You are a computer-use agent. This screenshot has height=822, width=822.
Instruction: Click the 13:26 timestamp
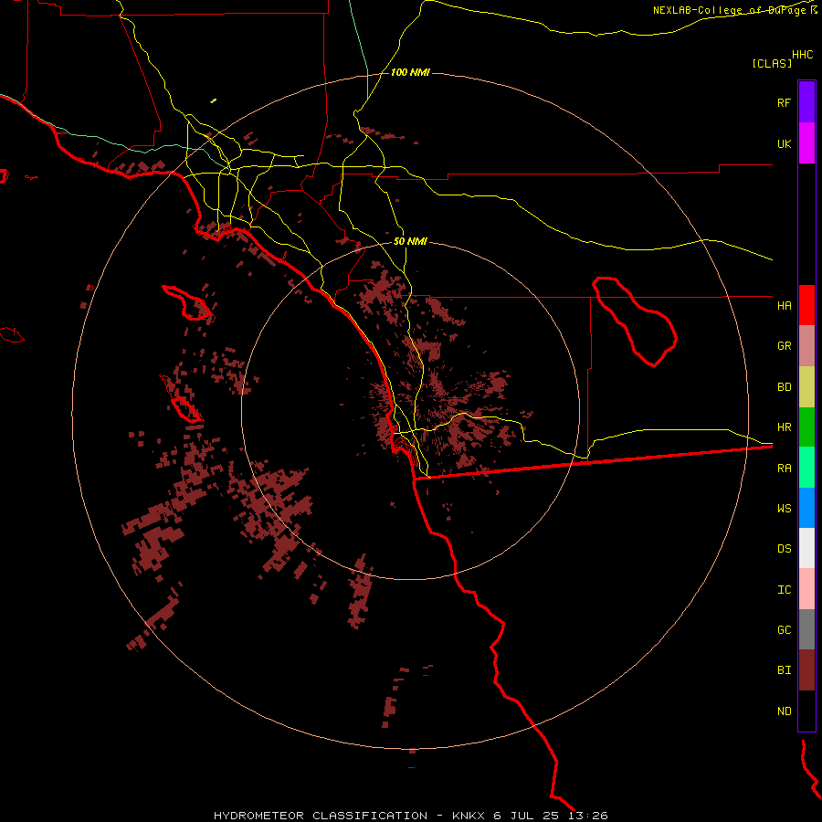[589, 816]
